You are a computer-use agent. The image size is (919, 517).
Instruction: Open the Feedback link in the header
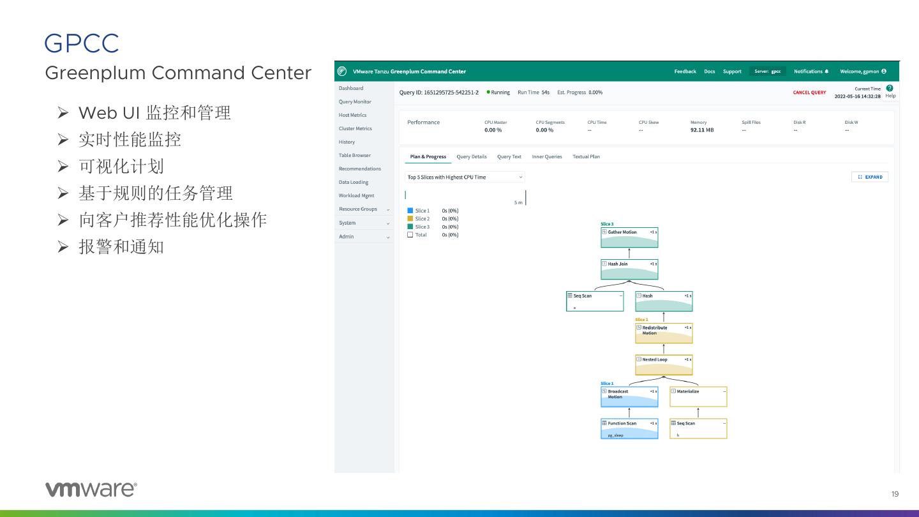(685, 71)
